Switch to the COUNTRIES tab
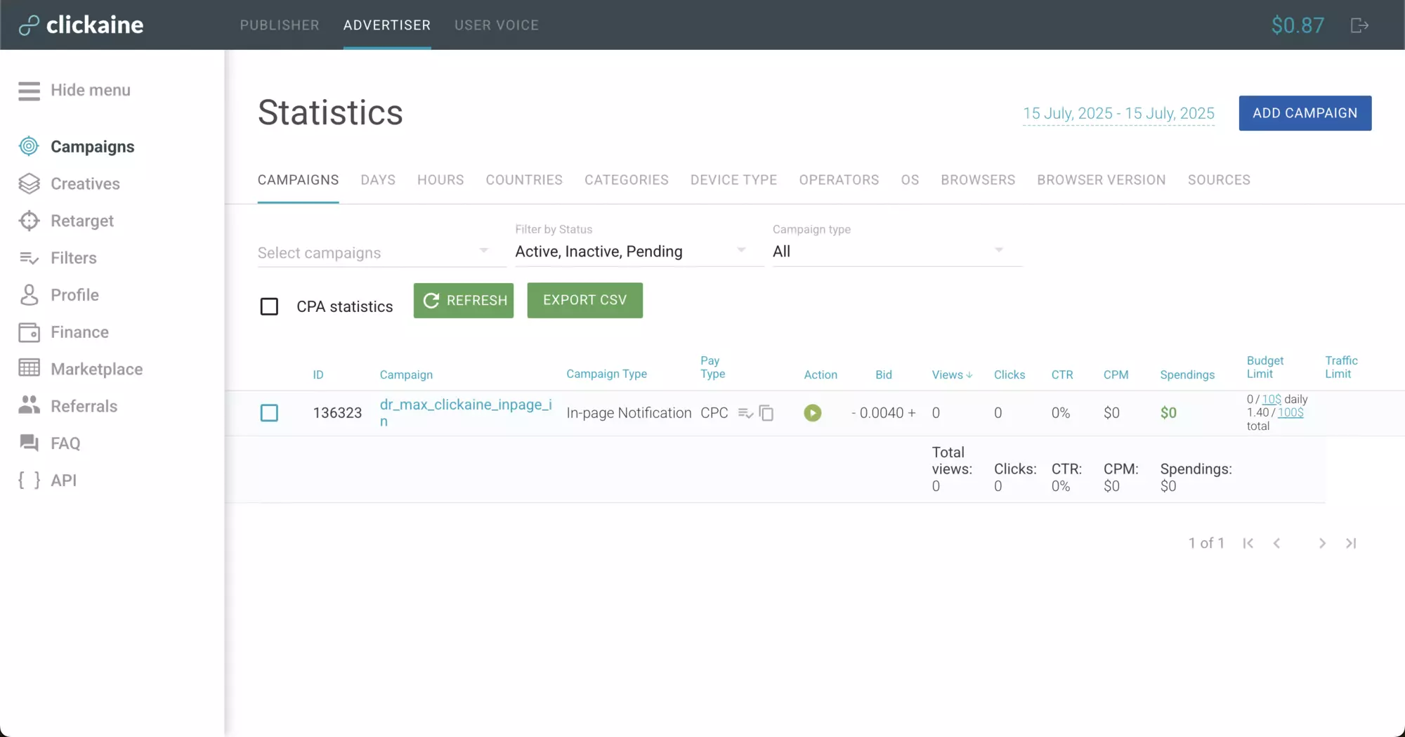 pos(524,180)
